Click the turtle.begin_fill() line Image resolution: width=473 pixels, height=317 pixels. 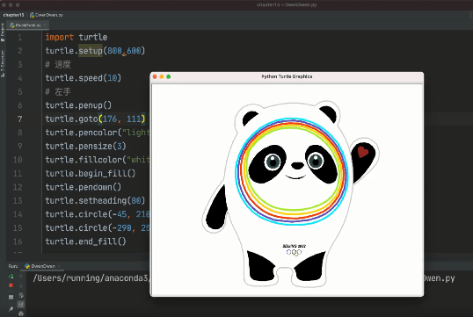pyautogui.click(x=91, y=174)
